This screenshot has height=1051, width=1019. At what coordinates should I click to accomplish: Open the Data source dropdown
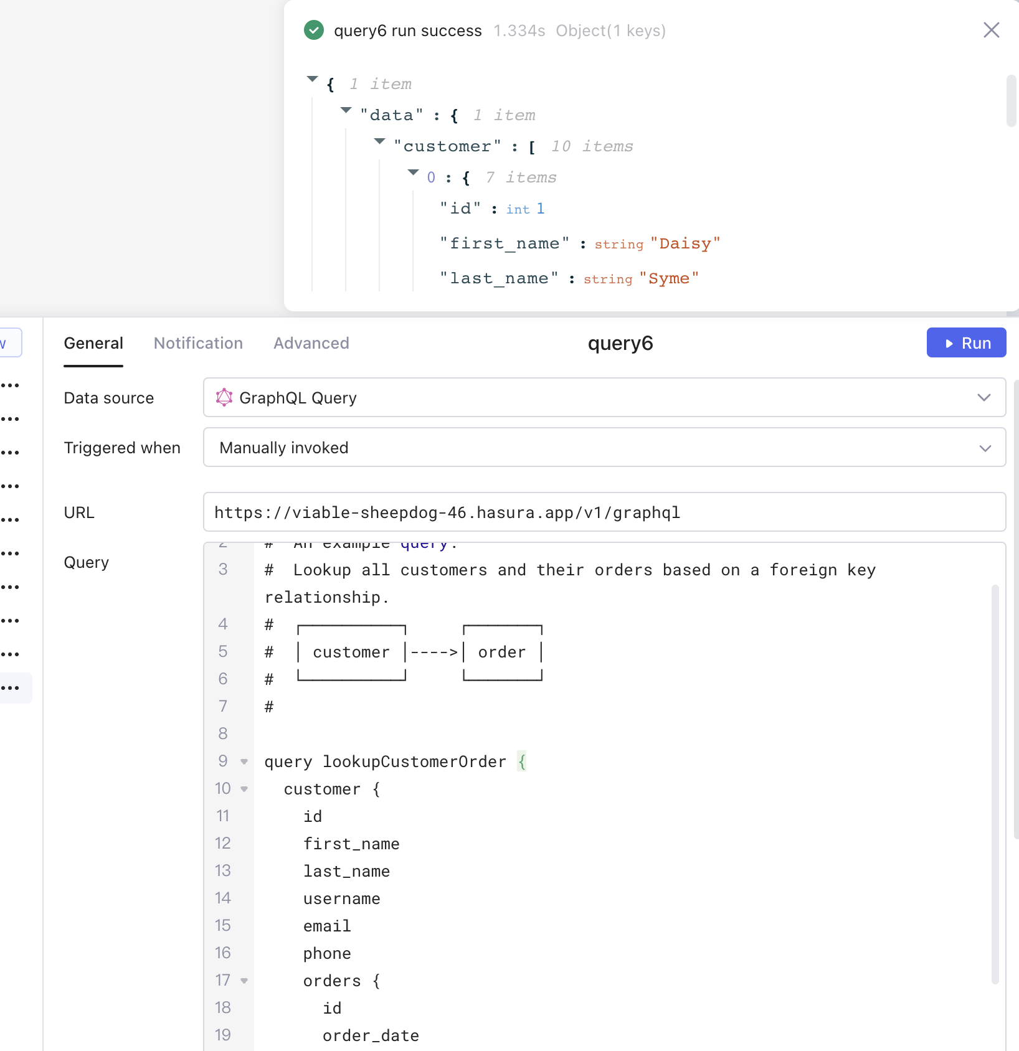[x=984, y=397]
